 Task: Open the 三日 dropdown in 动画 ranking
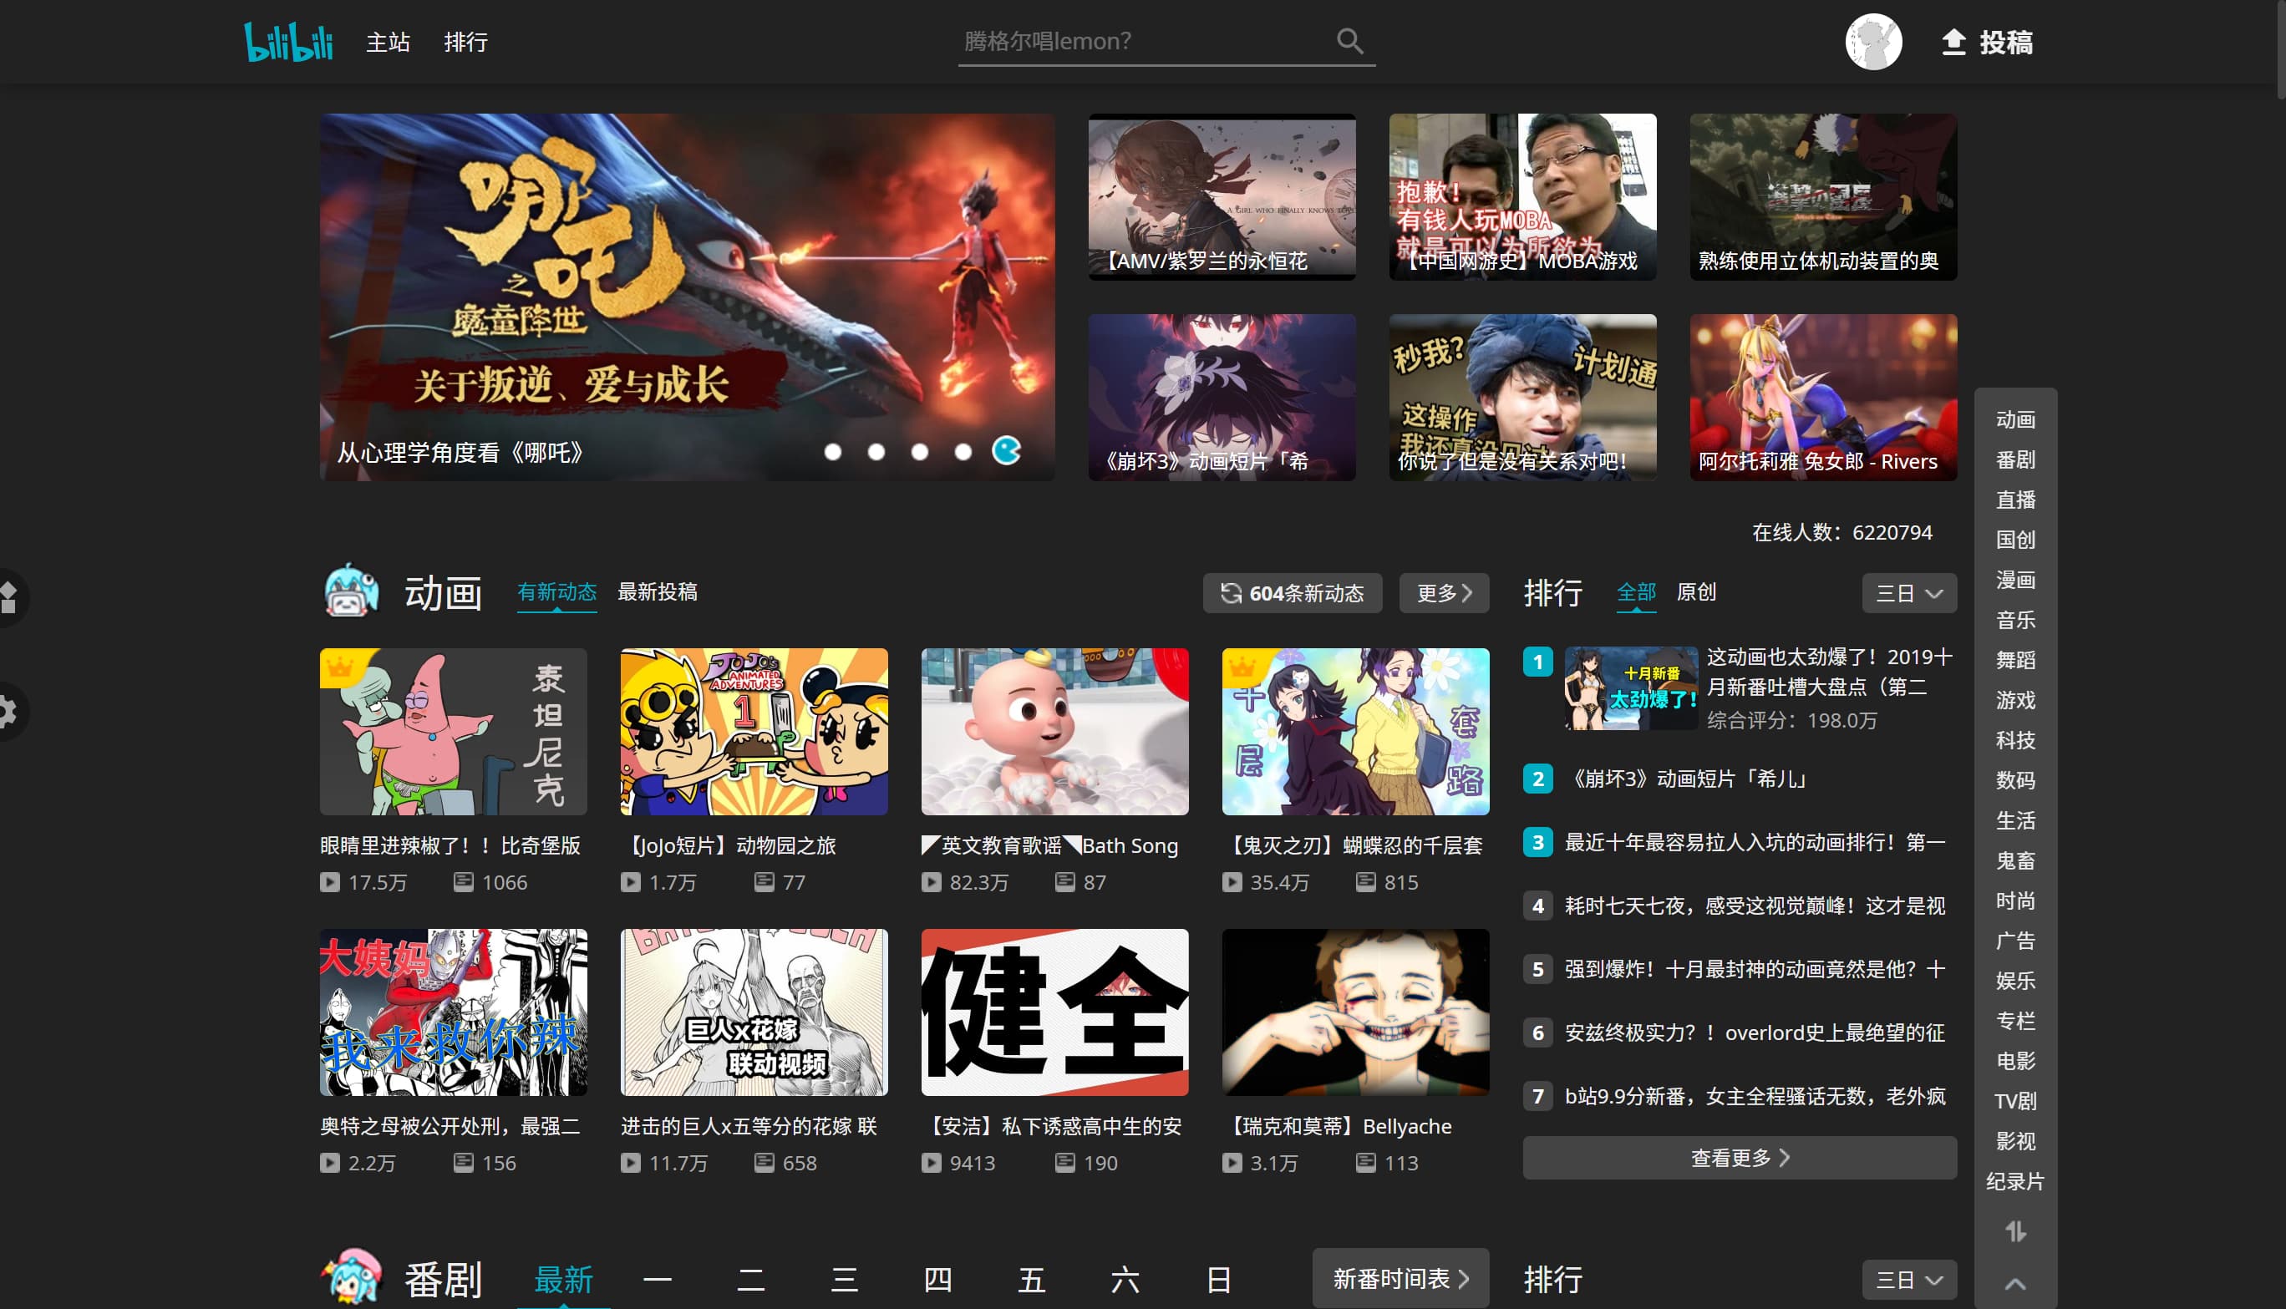pos(1908,593)
